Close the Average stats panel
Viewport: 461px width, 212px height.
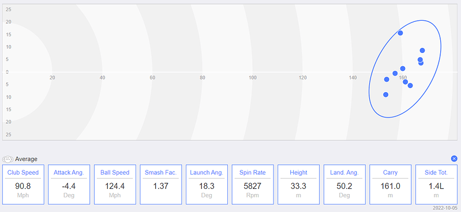(454, 159)
